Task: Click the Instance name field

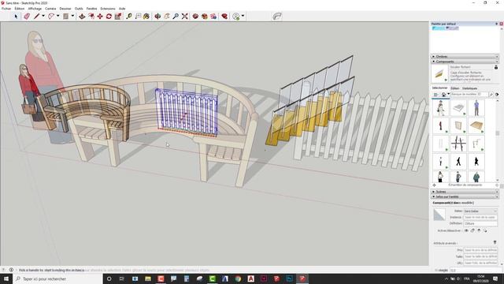Action: 480,218
